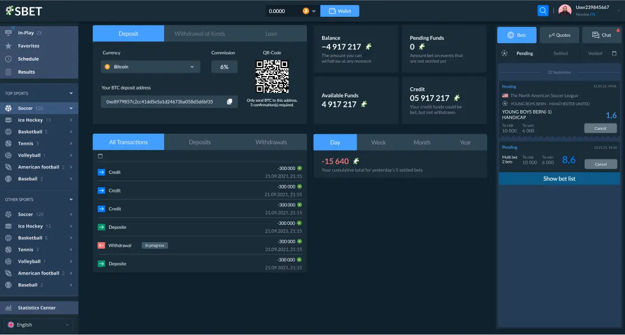Open the search
625x335 pixels.
[x=542, y=10]
